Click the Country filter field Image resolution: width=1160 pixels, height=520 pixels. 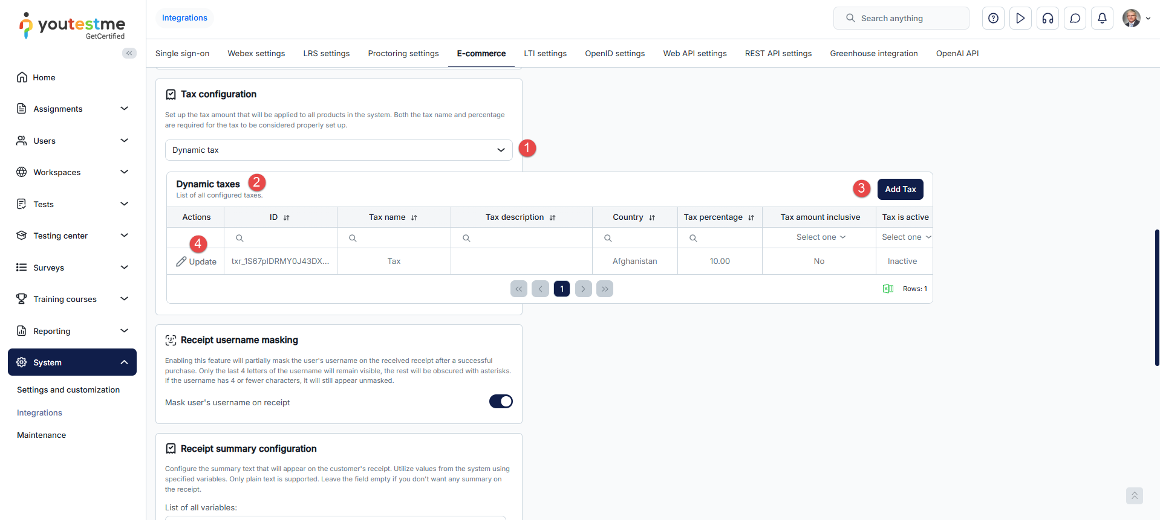[x=635, y=238]
